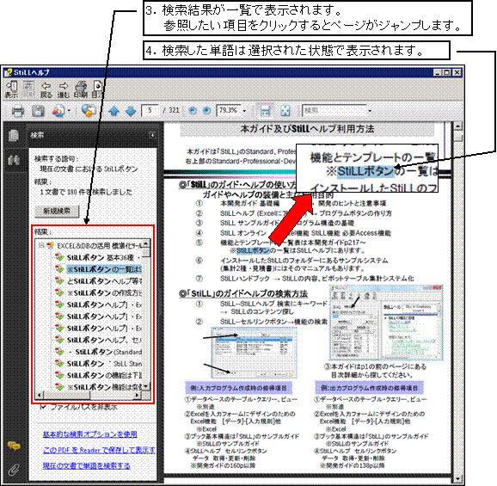The height and width of the screenshot is (486, 497).
Task: Collapse the 検索 panel with its arrow
Action: (x=152, y=135)
